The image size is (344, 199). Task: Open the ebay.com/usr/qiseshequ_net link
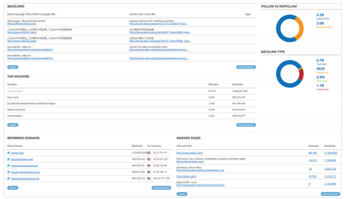pos(200,170)
